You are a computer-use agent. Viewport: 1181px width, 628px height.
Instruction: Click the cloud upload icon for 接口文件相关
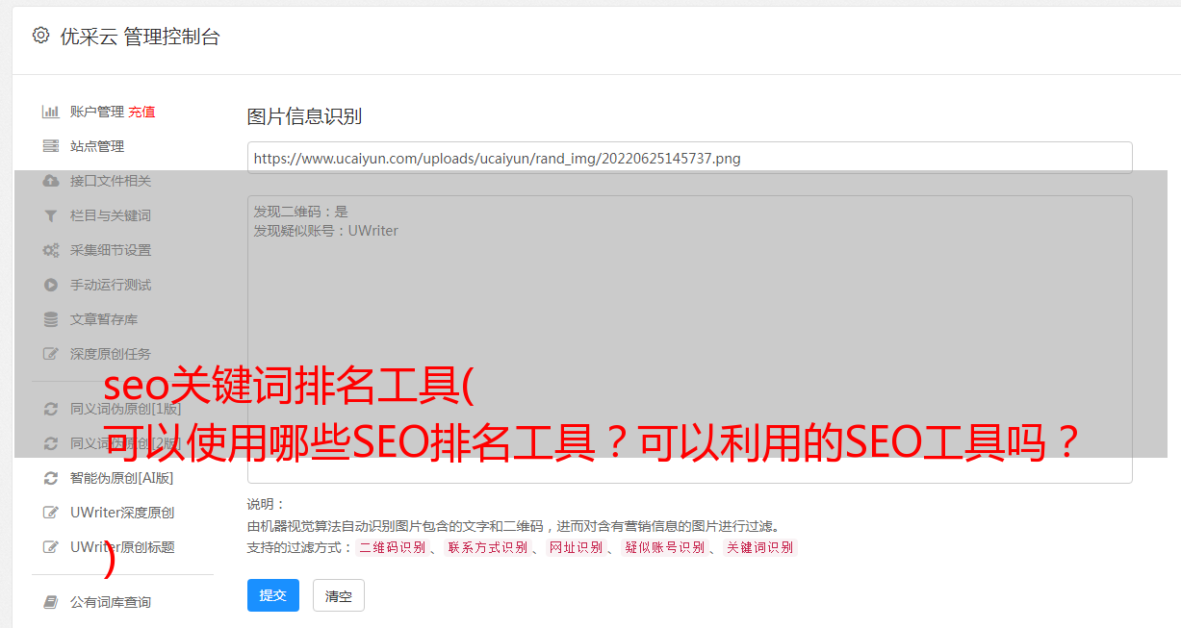(51, 181)
